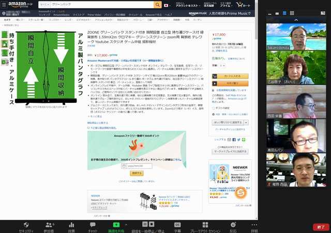Open search category (すべて) dropdown
This screenshot has width=331, height=233.
[44, 5]
